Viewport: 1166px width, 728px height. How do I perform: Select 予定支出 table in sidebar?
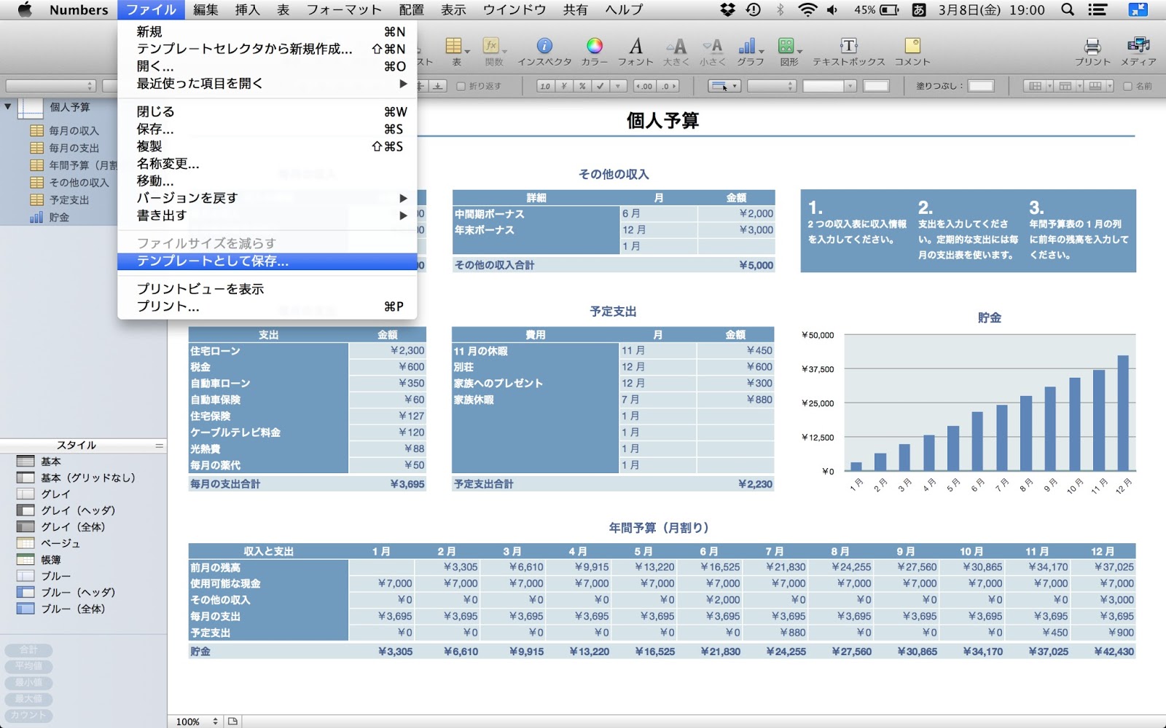(59, 199)
